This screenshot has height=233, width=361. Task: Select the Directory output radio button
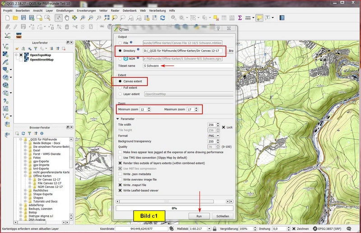tap(120, 50)
